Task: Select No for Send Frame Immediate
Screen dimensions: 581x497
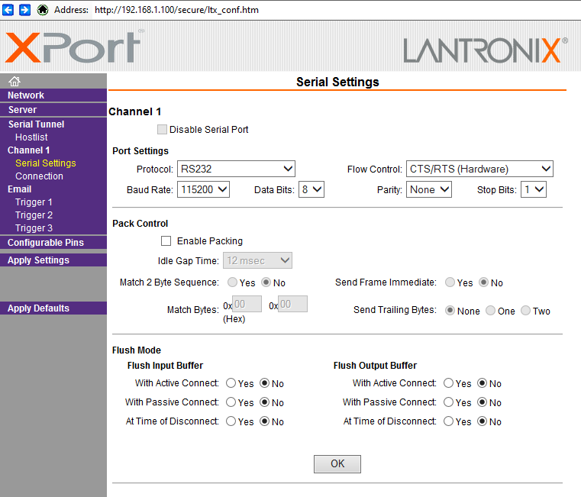Action: point(483,282)
